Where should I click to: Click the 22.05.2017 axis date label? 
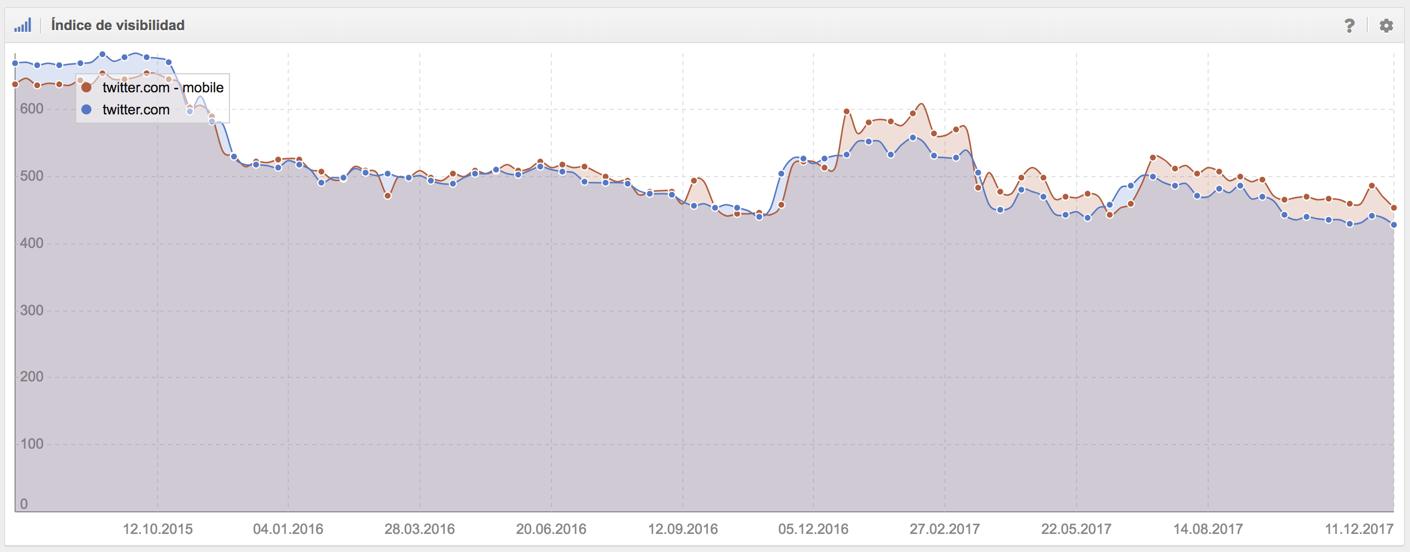click(1076, 529)
